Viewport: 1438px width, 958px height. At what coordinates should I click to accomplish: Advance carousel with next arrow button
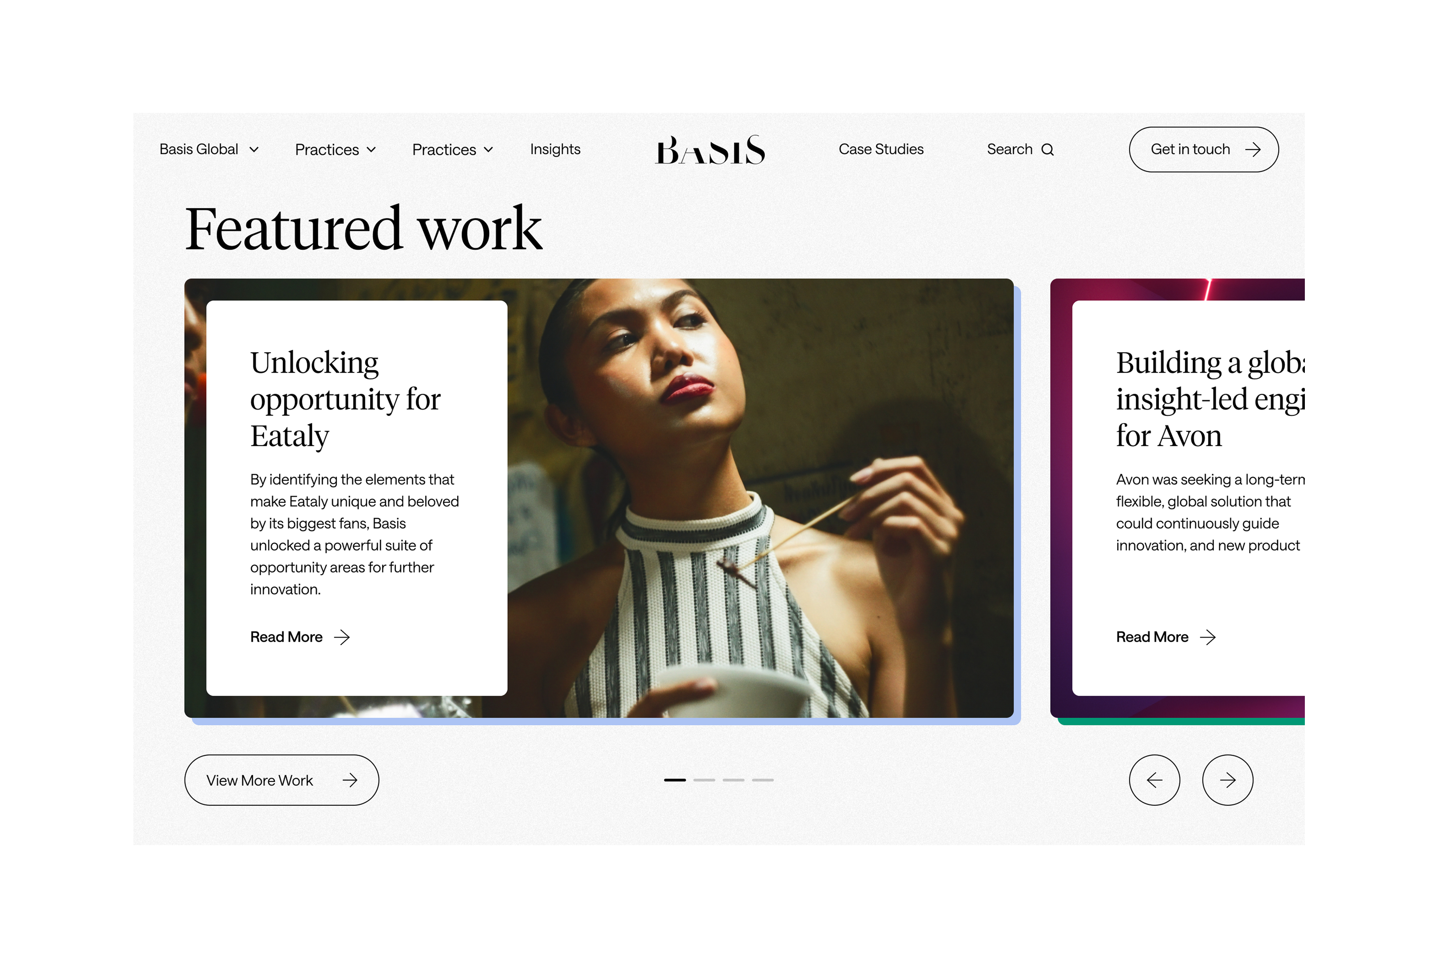click(1227, 780)
